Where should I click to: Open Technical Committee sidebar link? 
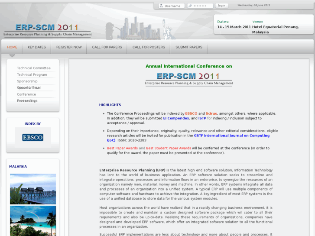pyautogui.click(x=34, y=68)
